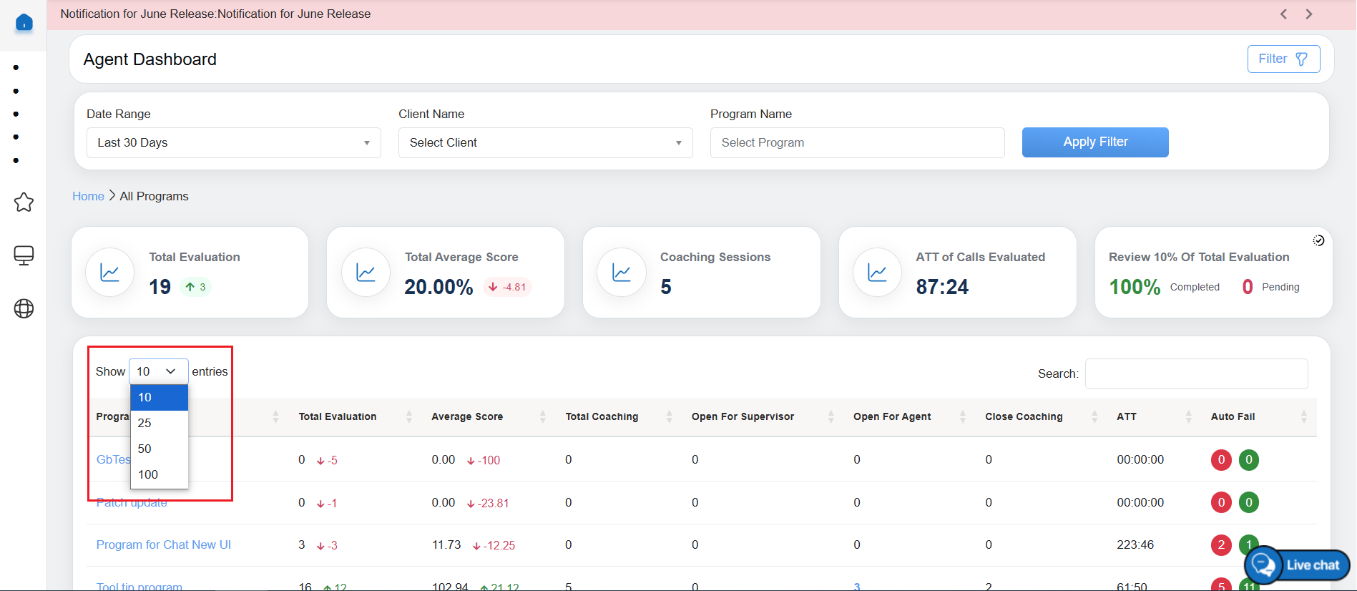
Task: Go to previous notification with left arrow
Action: click(1283, 14)
